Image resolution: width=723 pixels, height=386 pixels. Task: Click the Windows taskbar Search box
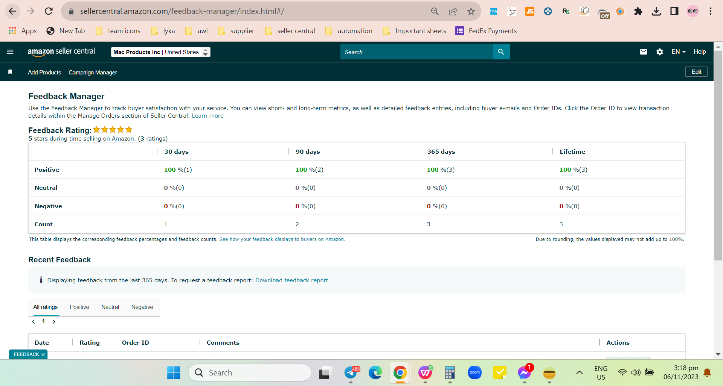[x=250, y=372]
